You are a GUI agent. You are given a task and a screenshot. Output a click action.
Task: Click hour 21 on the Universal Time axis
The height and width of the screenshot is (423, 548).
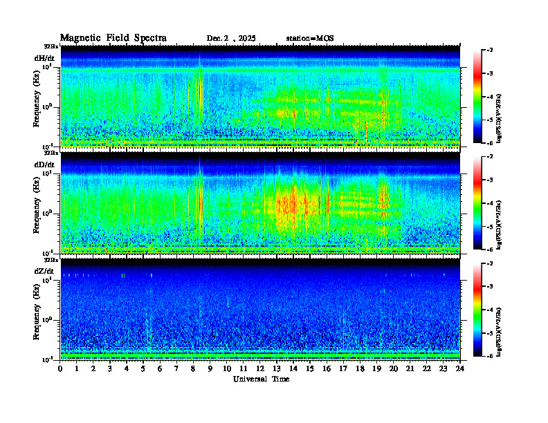pyautogui.click(x=410, y=368)
